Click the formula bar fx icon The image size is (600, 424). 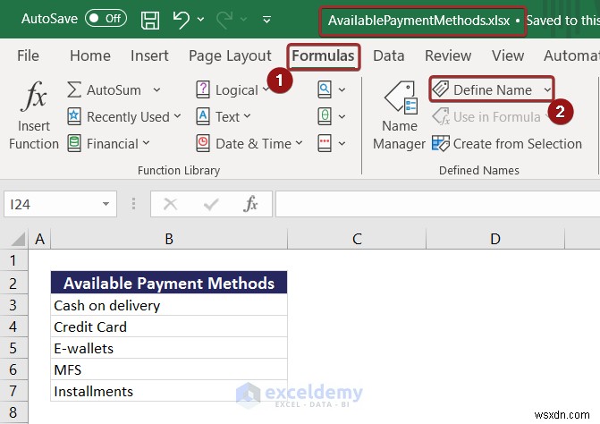(x=250, y=204)
